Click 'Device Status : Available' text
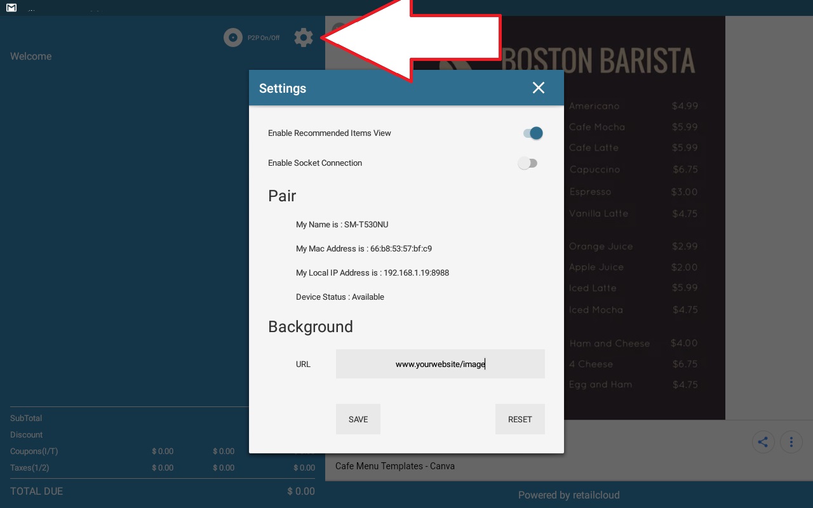The width and height of the screenshot is (813, 508). click(x=340, y=297)
